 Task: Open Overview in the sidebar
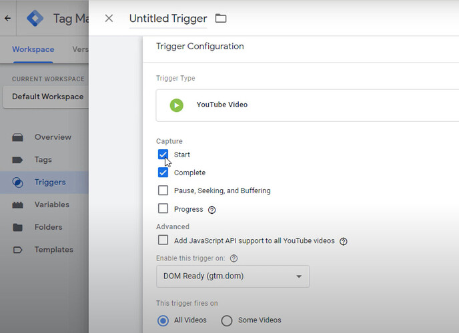(53, 137)
